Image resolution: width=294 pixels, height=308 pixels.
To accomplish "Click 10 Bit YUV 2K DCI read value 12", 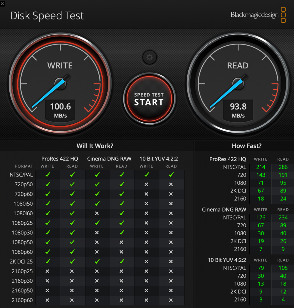I will pos(283,291).
